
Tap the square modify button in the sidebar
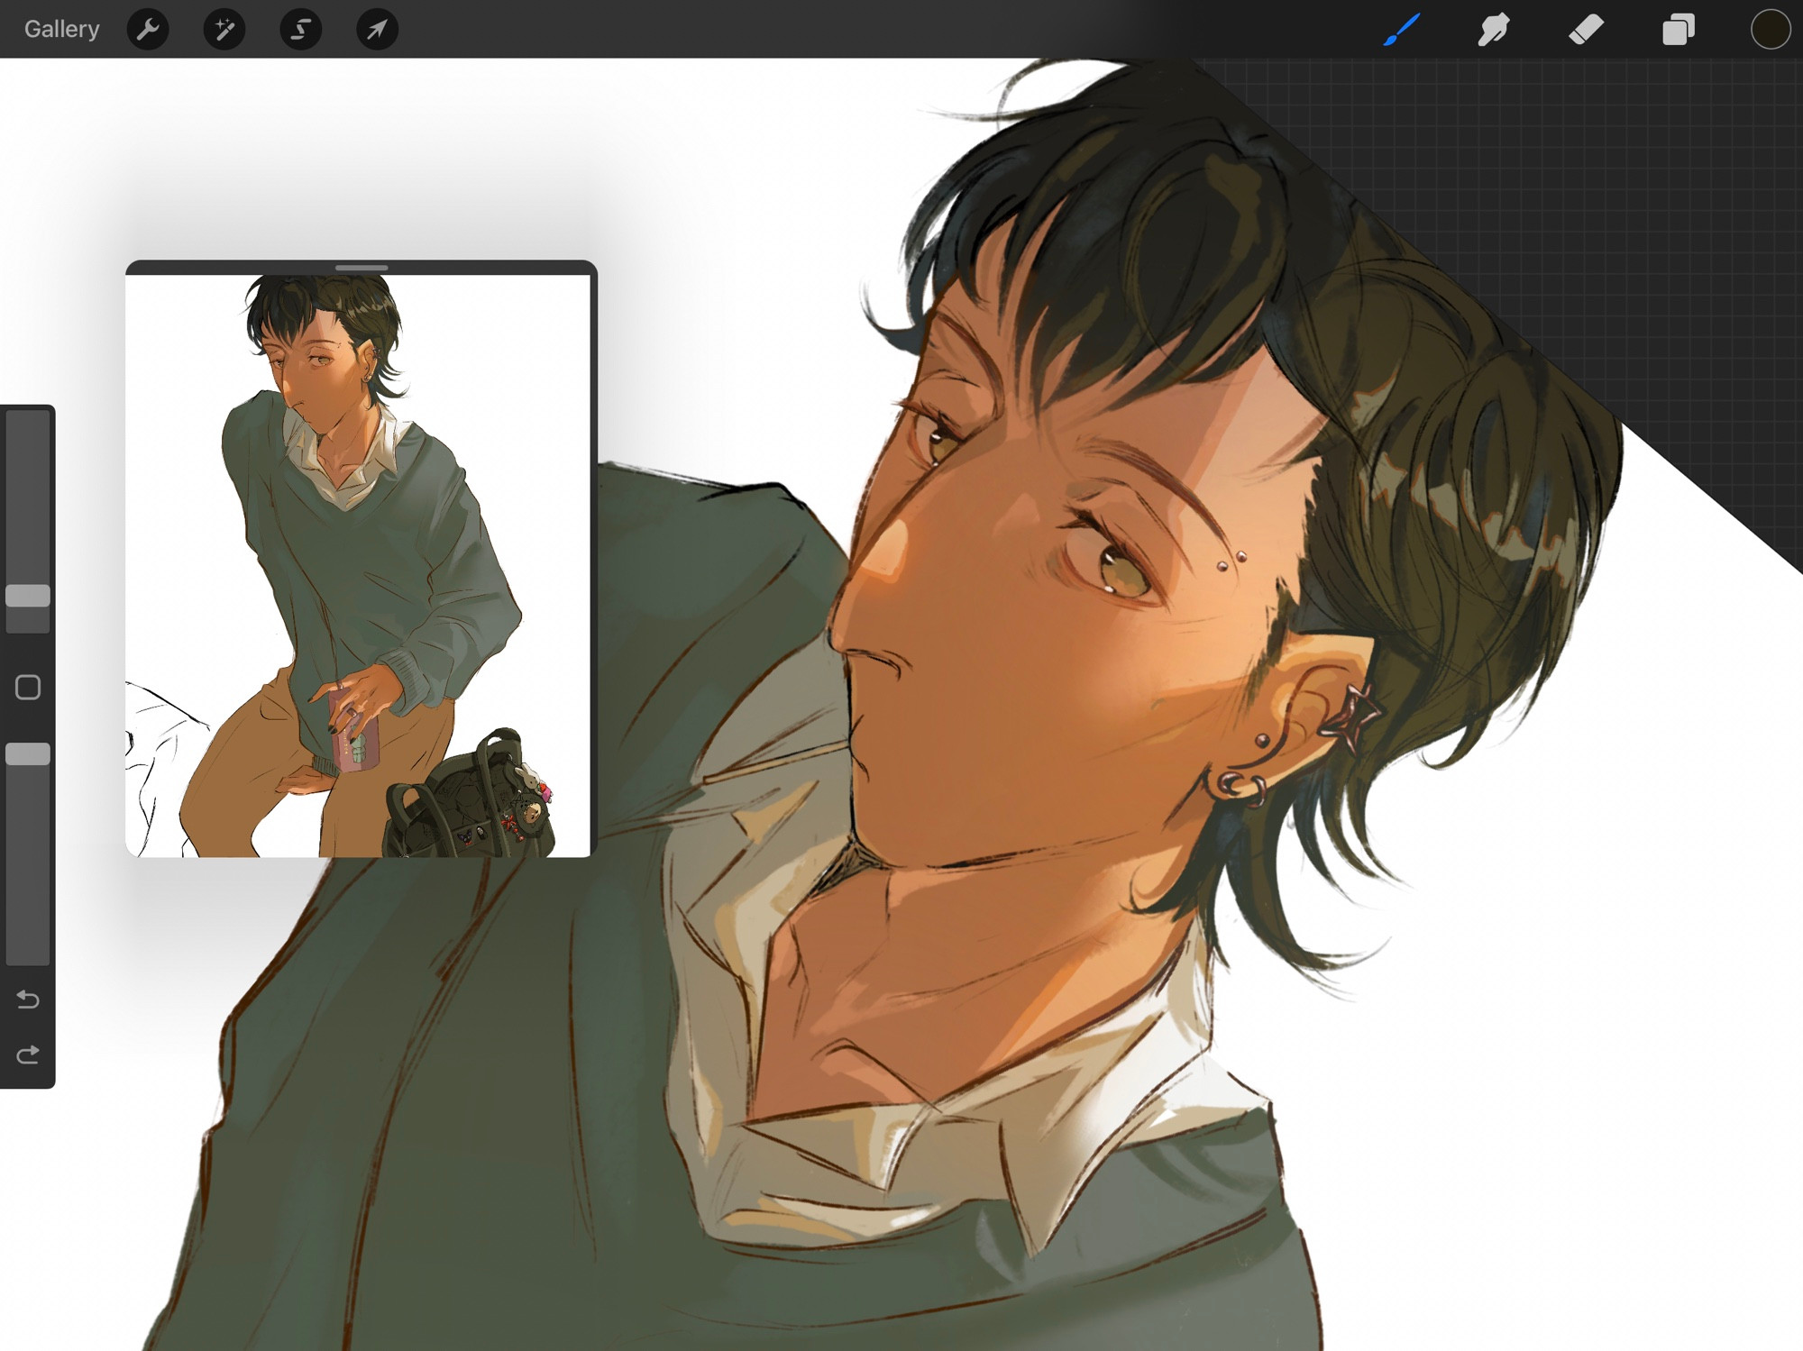pyautogui.click(x=28, y=688)
